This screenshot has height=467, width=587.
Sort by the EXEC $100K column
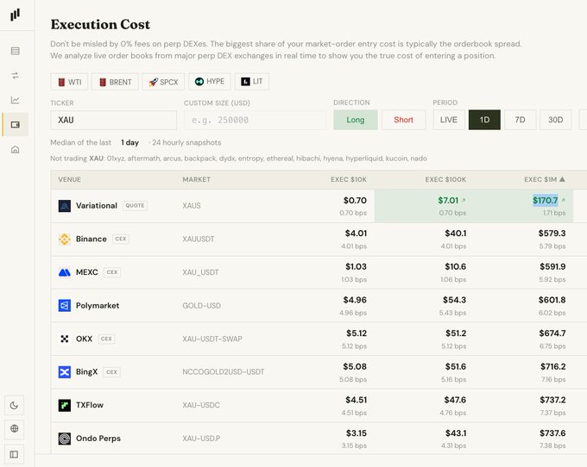pos(445,179)
